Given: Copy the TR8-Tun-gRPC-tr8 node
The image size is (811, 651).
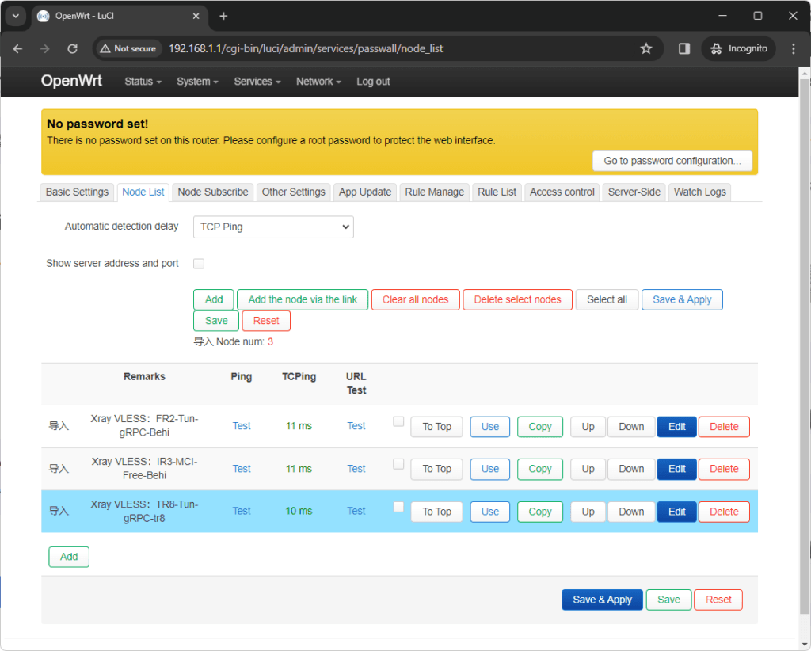Looking at the screenshot, I should 540,512.
